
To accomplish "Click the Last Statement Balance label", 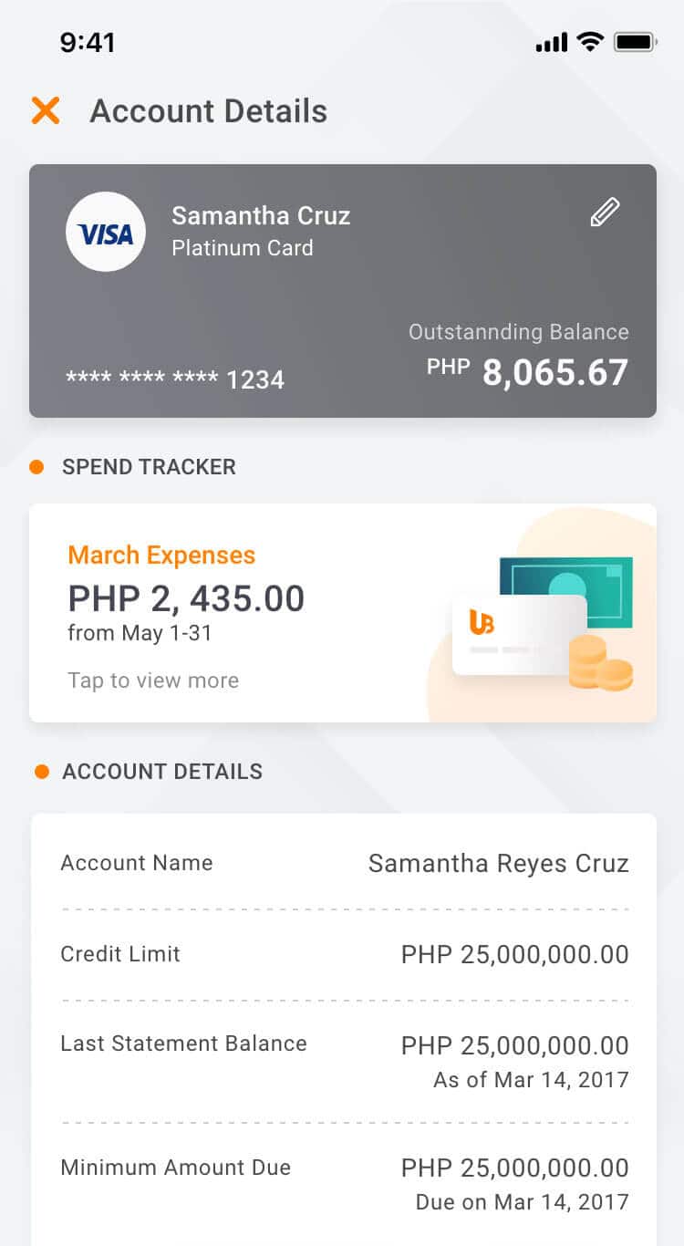I will pyautogui.click(x=183, y=1044).
